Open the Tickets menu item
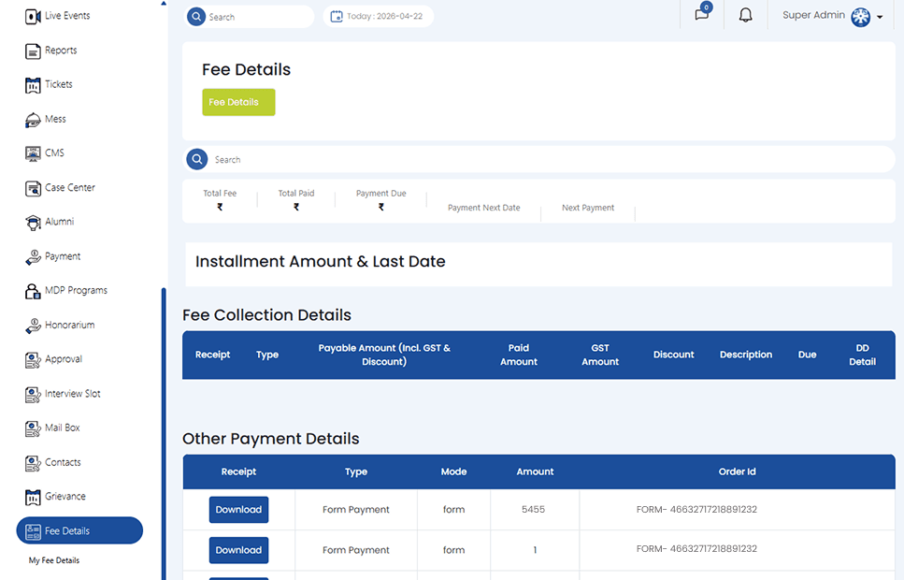This screenshot has width=904, height=580. [59, 84]
